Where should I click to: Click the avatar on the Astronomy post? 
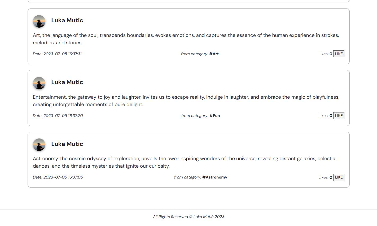click(x=39, y=145)
